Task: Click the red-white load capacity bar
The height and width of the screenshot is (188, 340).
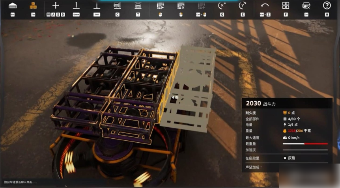Action: click(305, 144)
